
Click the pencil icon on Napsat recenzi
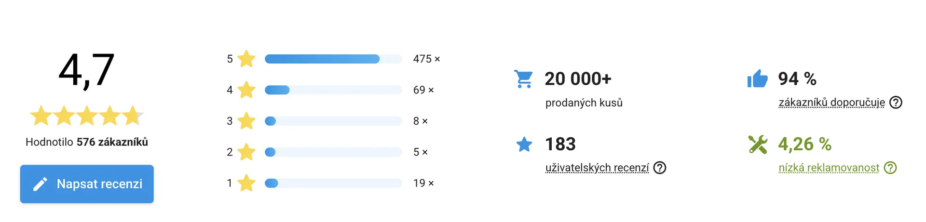[x=40, y=184]
